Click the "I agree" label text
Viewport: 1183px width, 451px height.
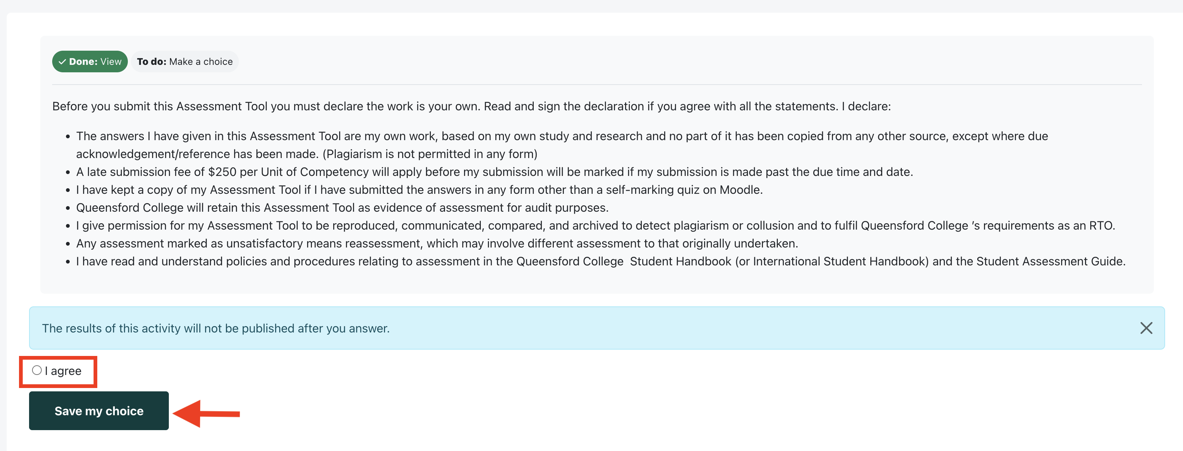click(64, 371)
